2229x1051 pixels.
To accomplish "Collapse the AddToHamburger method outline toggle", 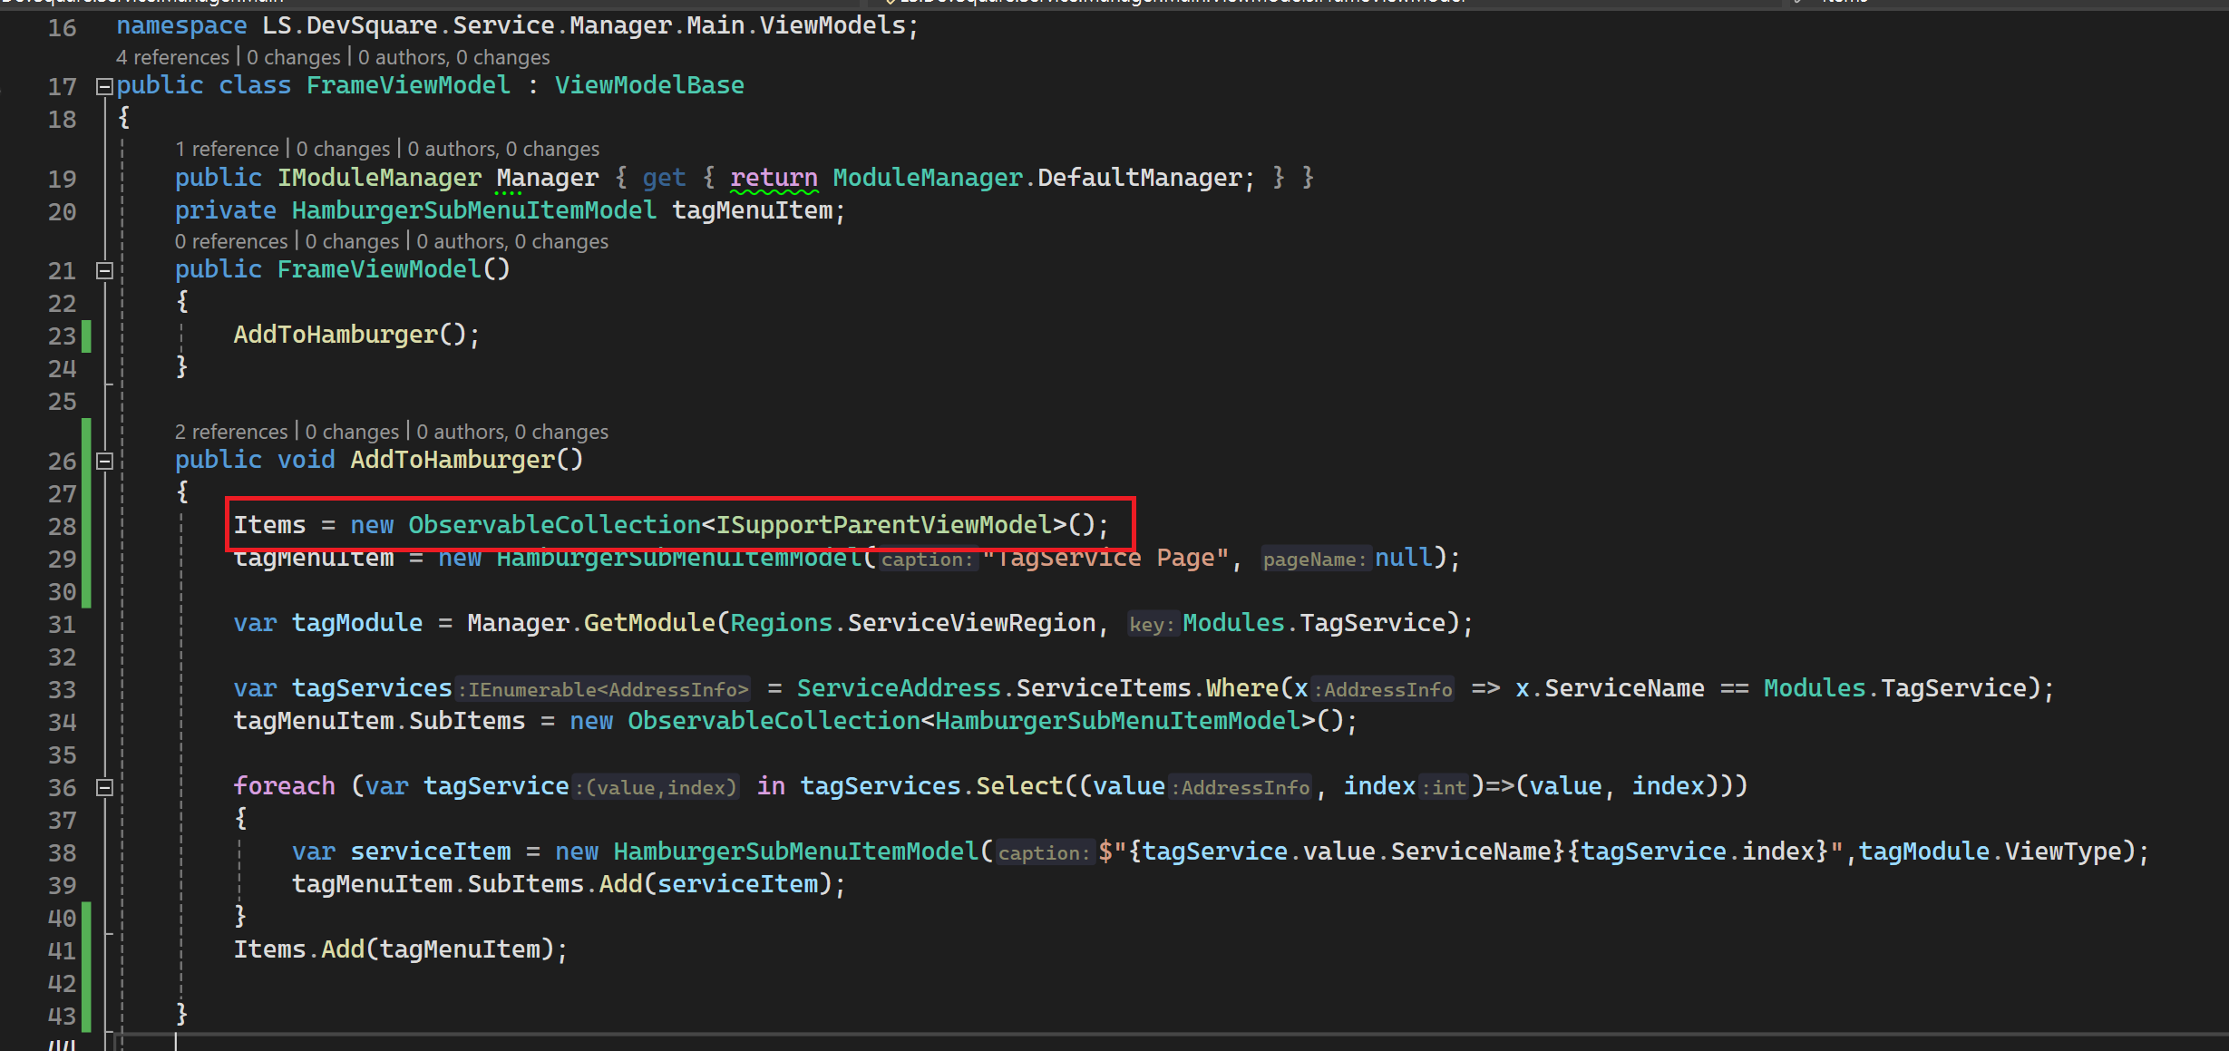I will pyautogui.click(x=104, y=461).
